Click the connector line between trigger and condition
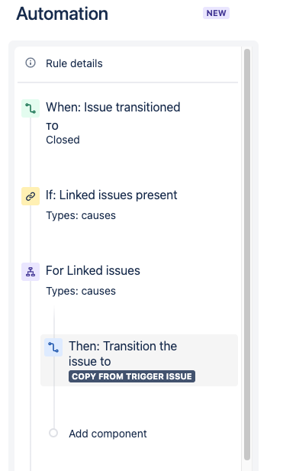Screen dimensions: 283x471 31,153
